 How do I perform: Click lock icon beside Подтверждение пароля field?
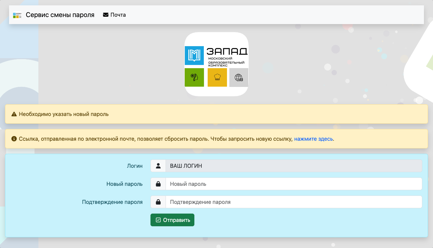pyautogui.click(x=158, y=202)
